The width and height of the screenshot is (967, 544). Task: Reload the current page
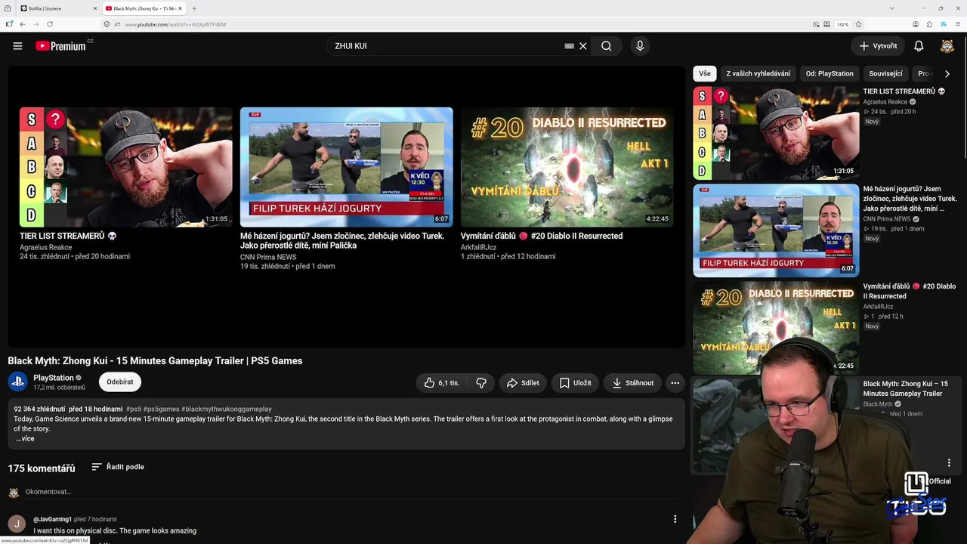pos(49,24)
